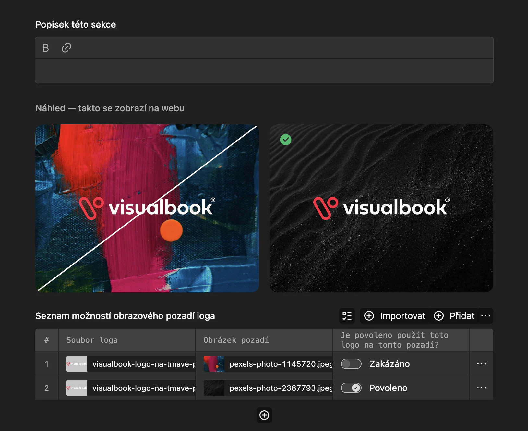The width and height of the screenshot is (528, 431).
Task: Click the Obrázek pozadí column header
Action: coord(264,340)
